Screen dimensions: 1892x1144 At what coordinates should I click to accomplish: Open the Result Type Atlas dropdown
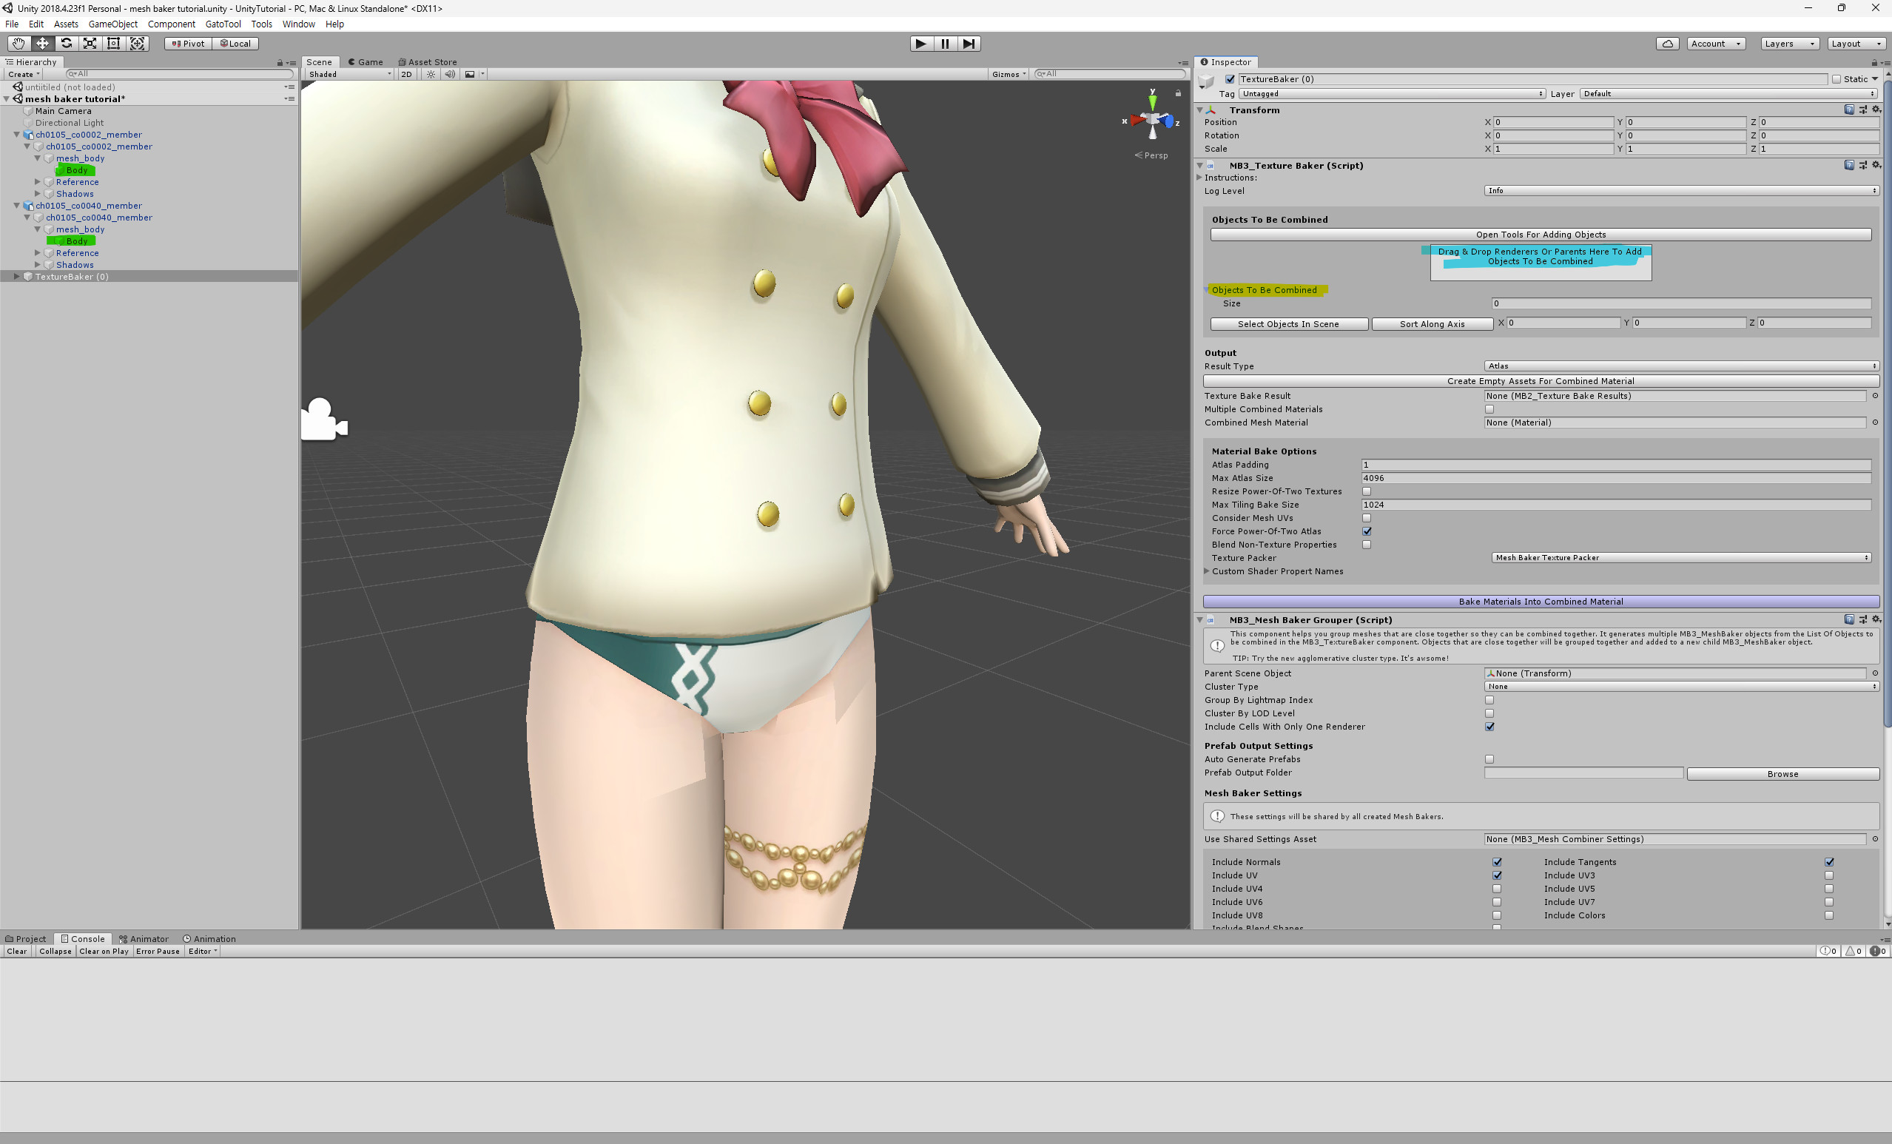[x=1681, y=366]
